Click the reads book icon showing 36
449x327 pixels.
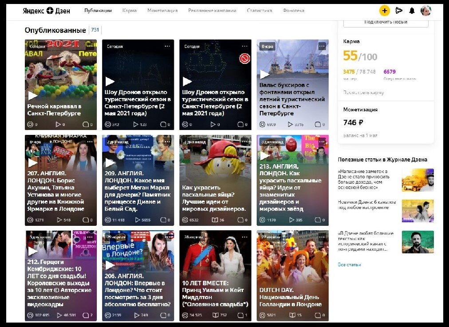pos(215,220)
